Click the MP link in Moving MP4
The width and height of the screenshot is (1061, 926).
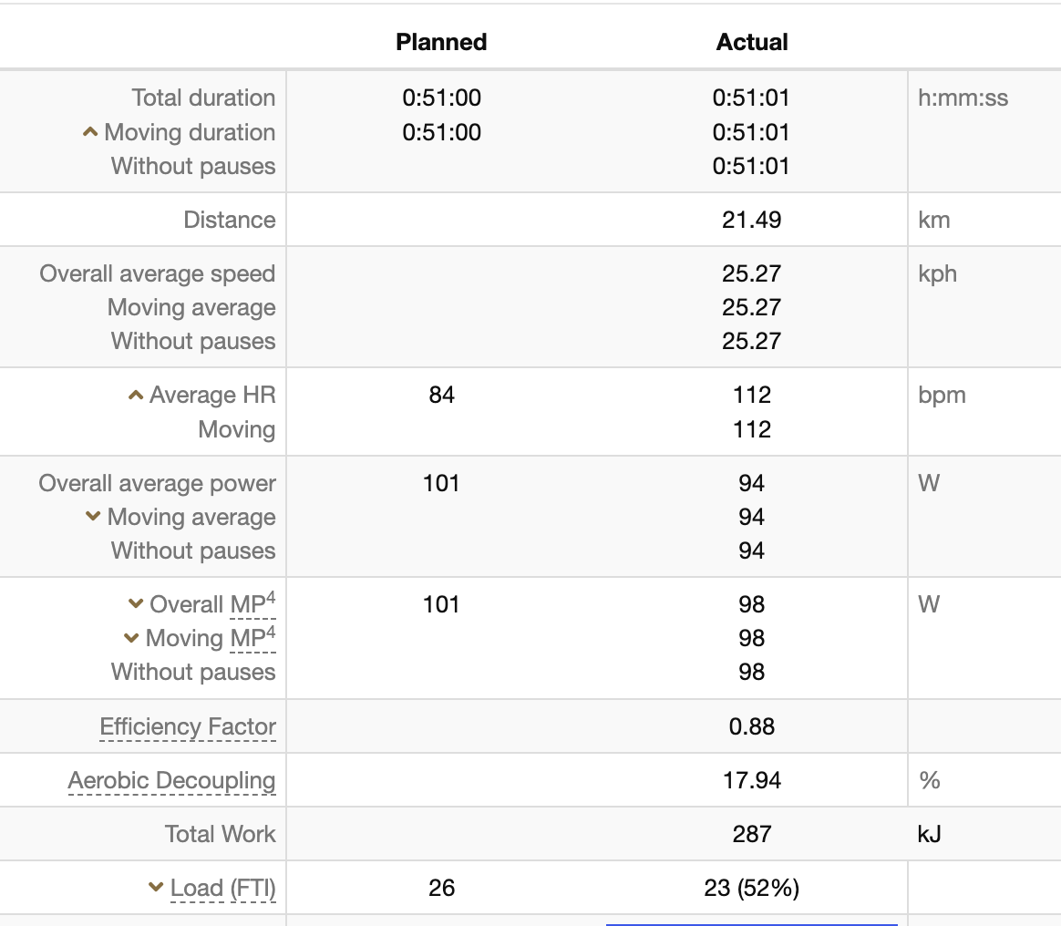pos(247,639)
